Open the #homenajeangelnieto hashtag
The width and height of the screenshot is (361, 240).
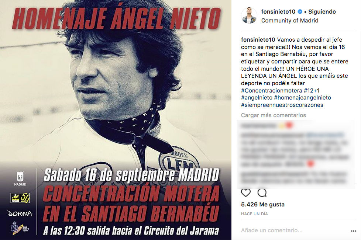303,97
